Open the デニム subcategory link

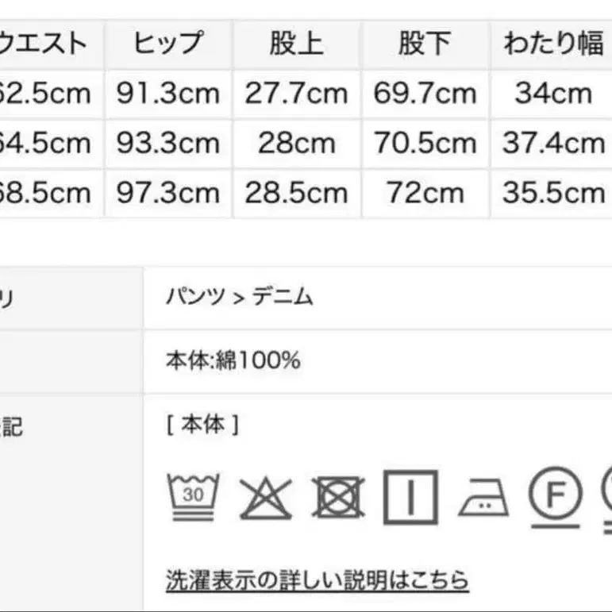coord(283,297)
